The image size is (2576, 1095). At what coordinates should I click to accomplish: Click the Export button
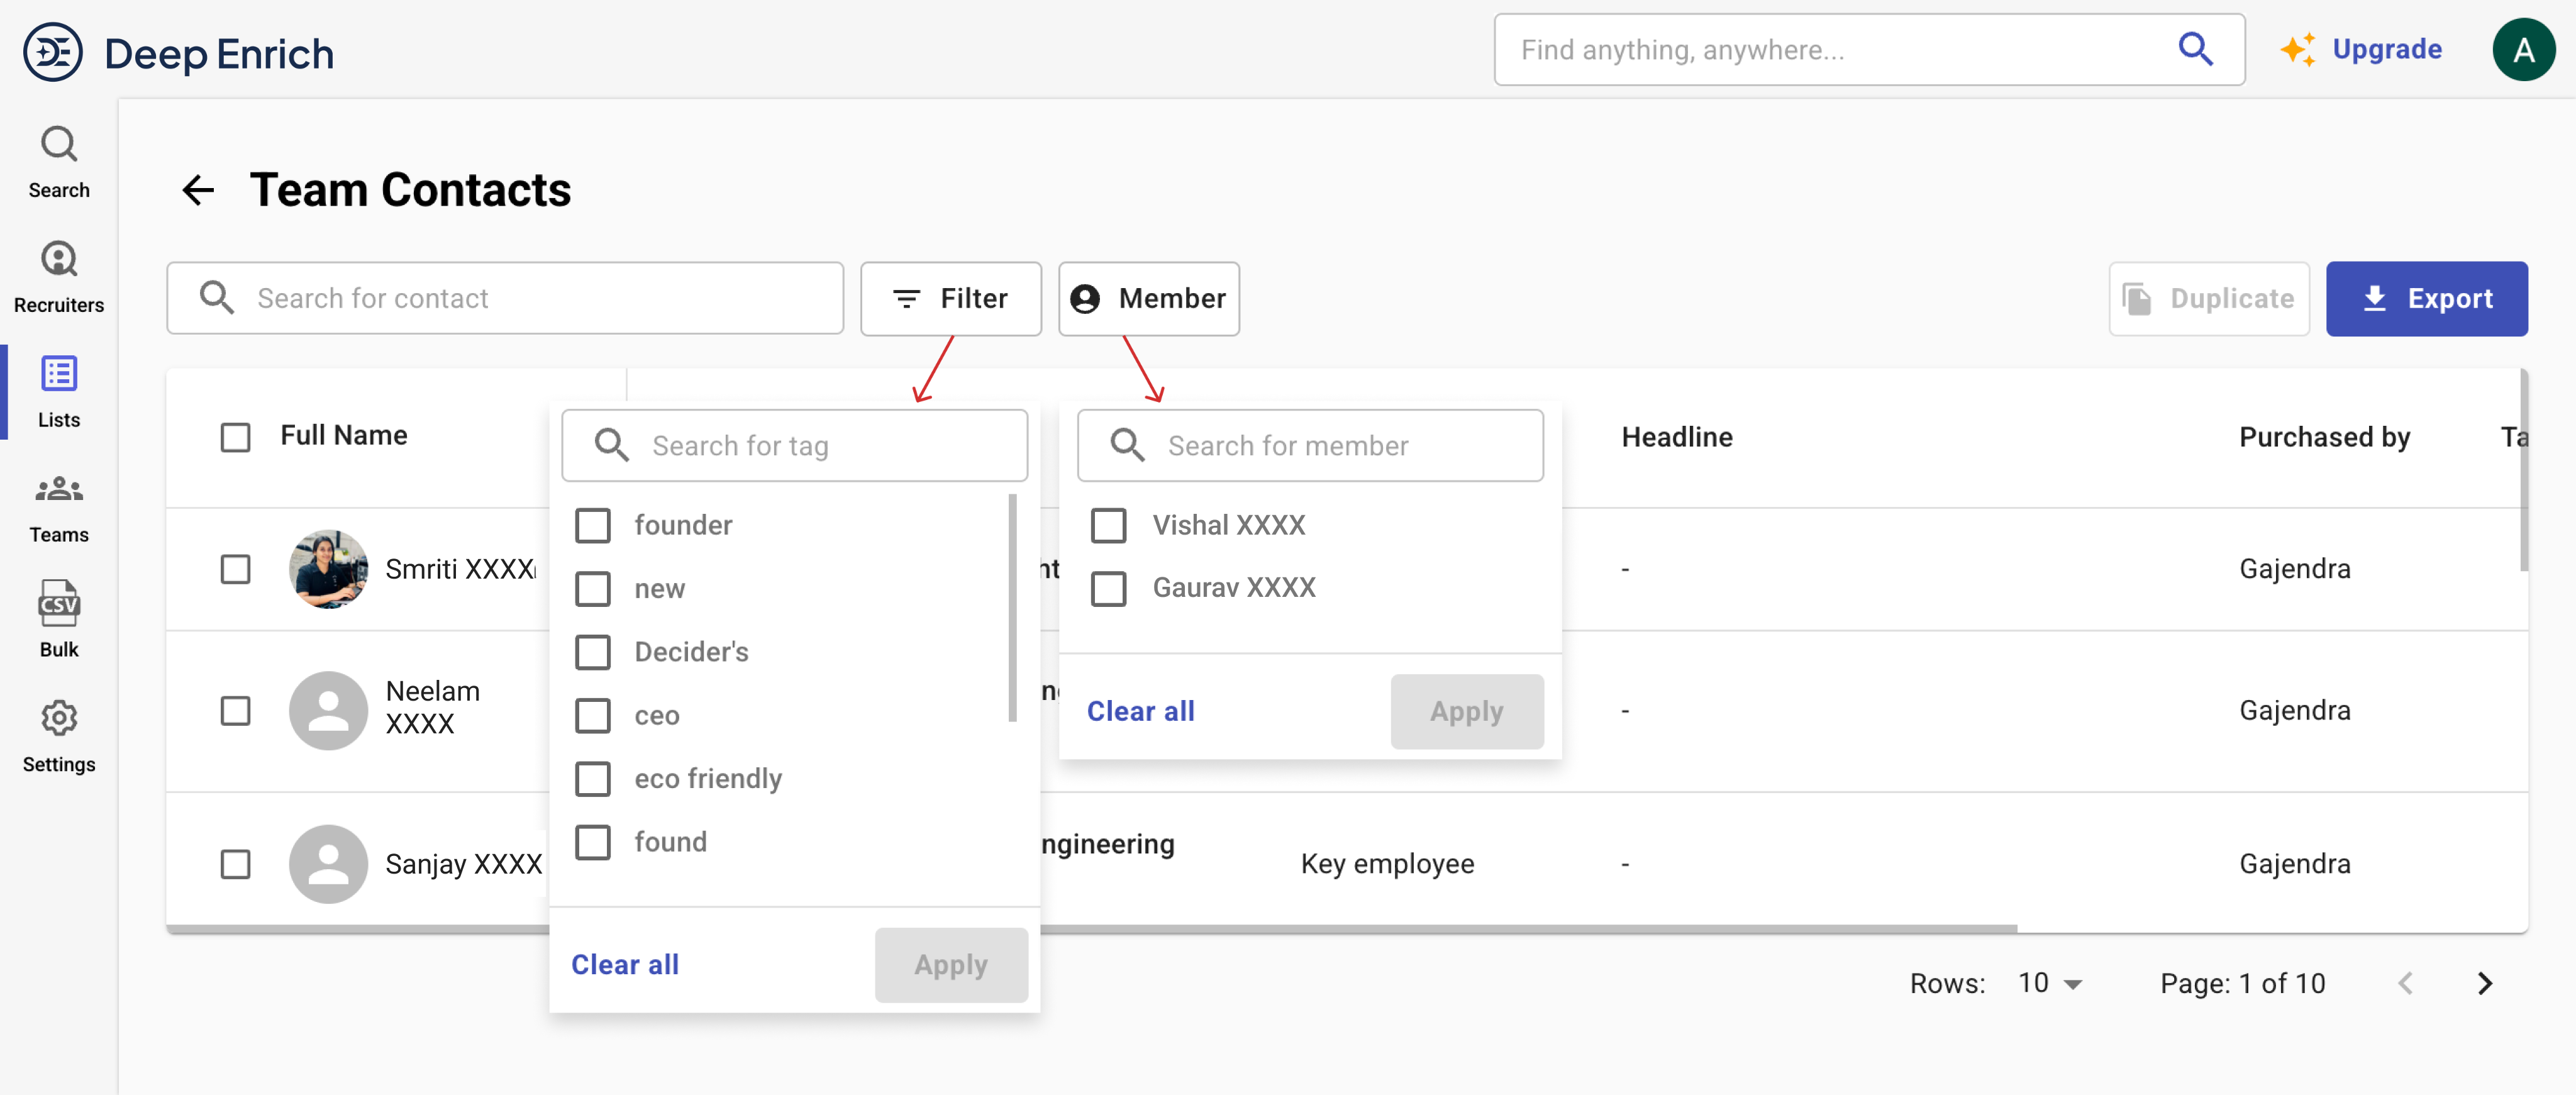pyautogui.click(x=2426, y=298)
